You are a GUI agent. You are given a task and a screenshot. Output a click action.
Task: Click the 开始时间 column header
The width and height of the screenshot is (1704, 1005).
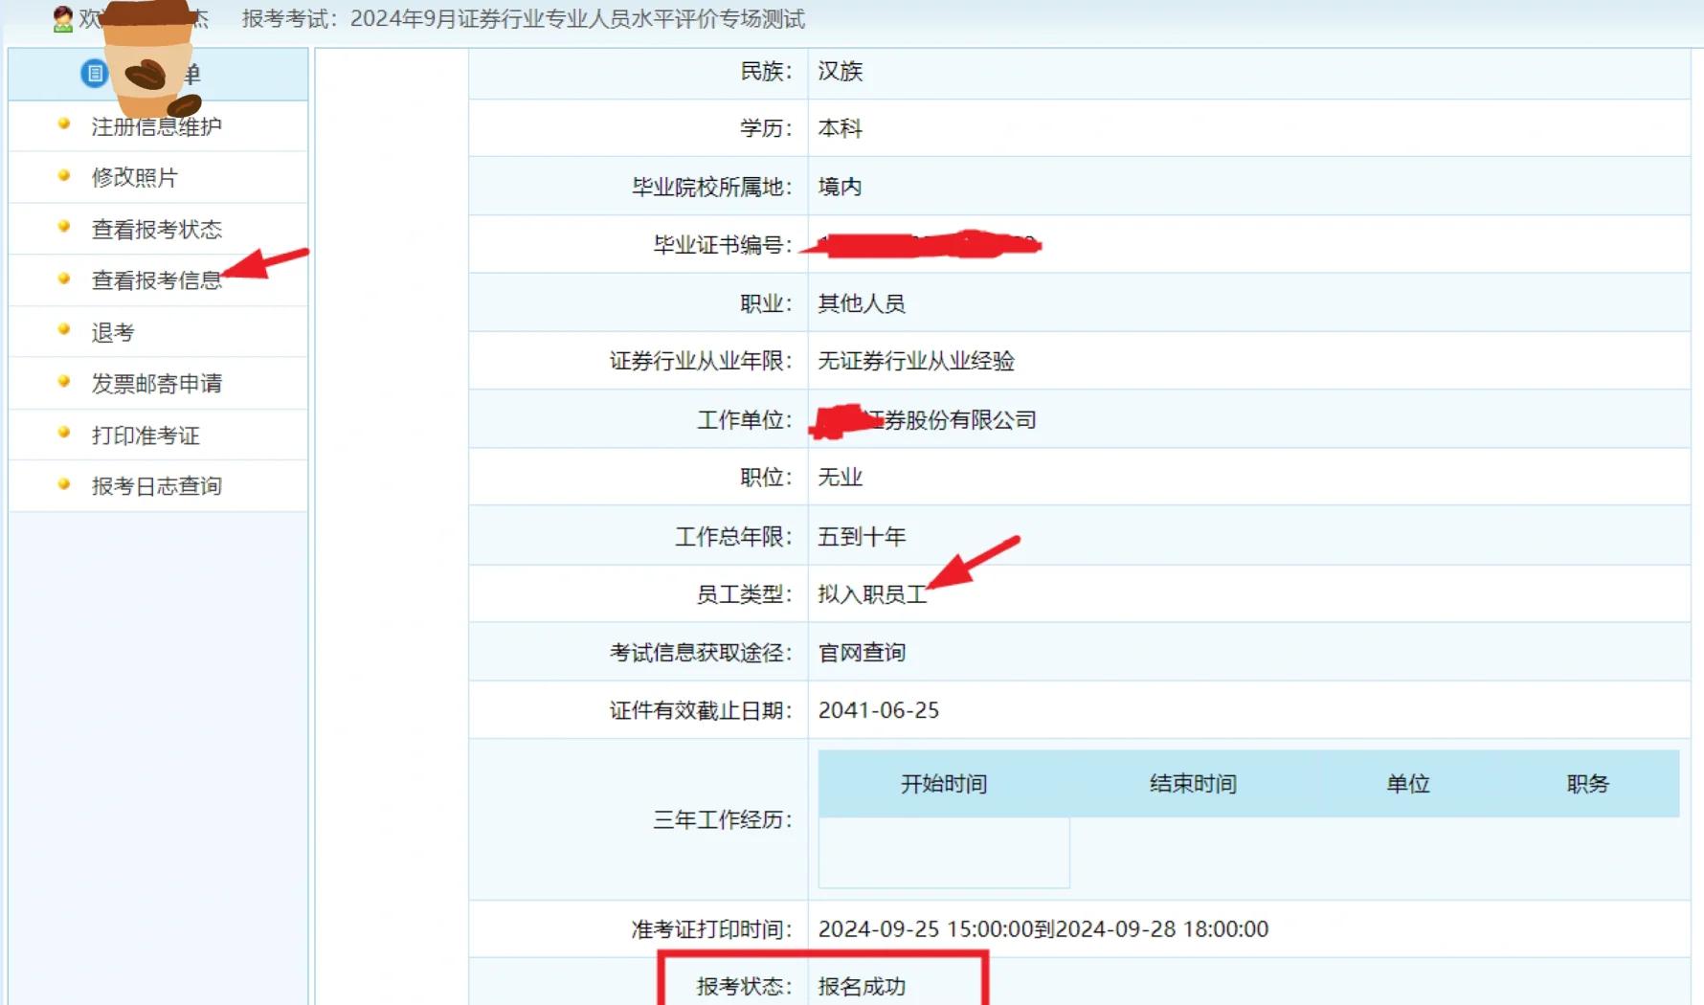tap(943, 783)
